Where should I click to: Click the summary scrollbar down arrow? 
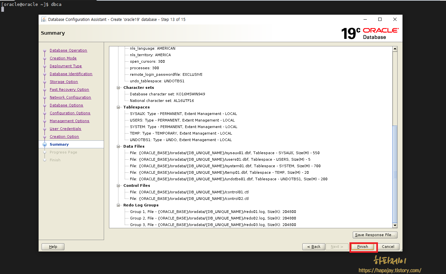click(395, 225)
